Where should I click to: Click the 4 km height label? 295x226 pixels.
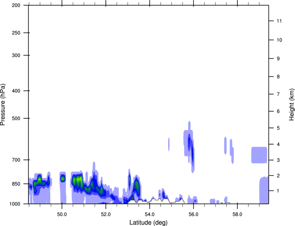click(x=278, y=144)
